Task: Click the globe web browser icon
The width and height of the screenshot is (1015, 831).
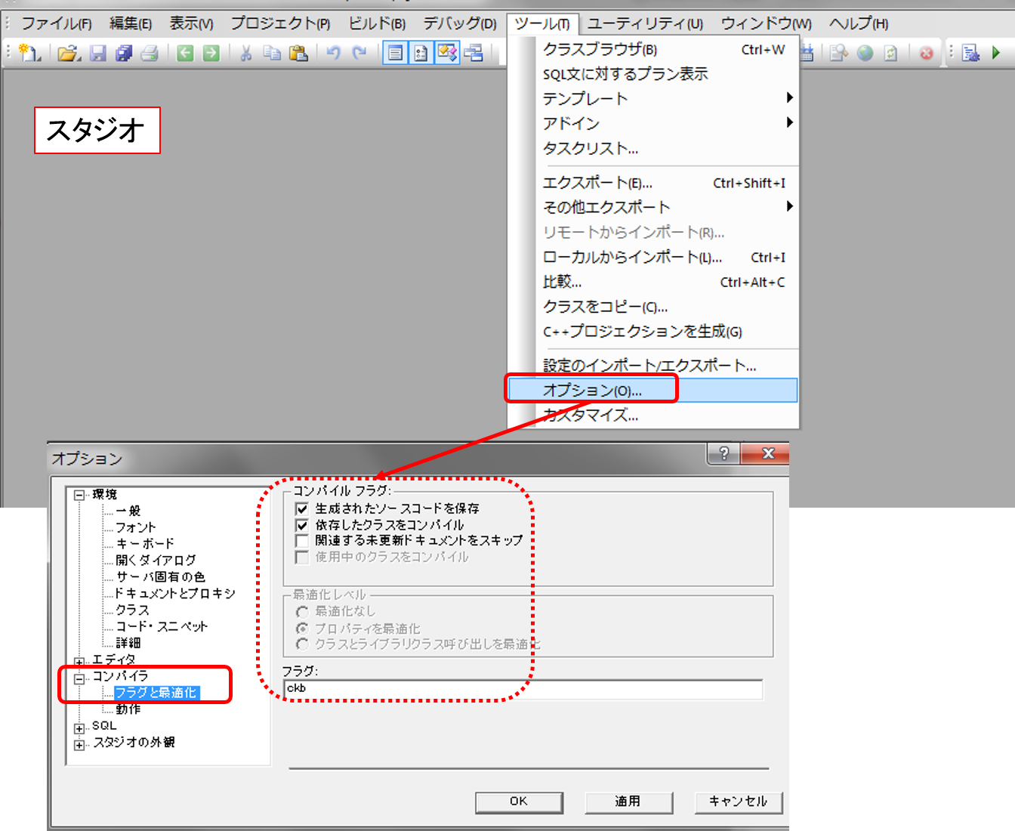Action: coord(865,53)
